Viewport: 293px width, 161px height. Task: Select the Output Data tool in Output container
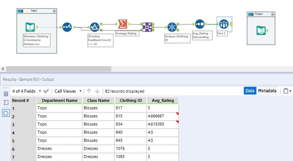click(261, 30)
